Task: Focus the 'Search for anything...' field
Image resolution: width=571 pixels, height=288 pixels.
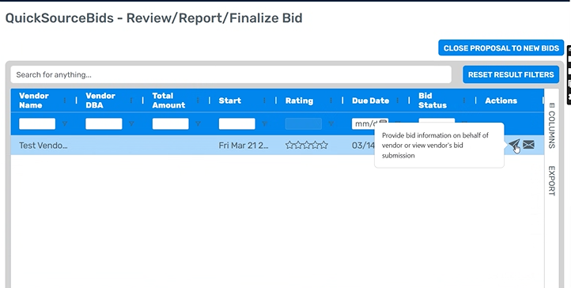Action: [x=231, y=74]
